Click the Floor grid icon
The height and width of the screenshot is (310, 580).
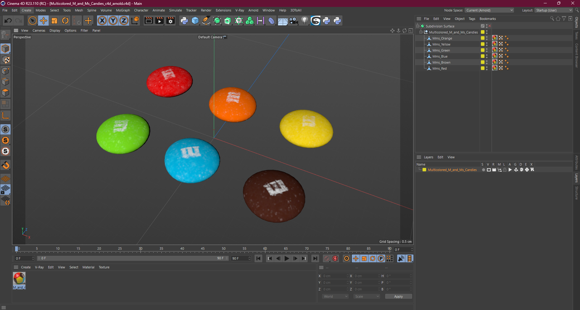[x=283, y=21]
